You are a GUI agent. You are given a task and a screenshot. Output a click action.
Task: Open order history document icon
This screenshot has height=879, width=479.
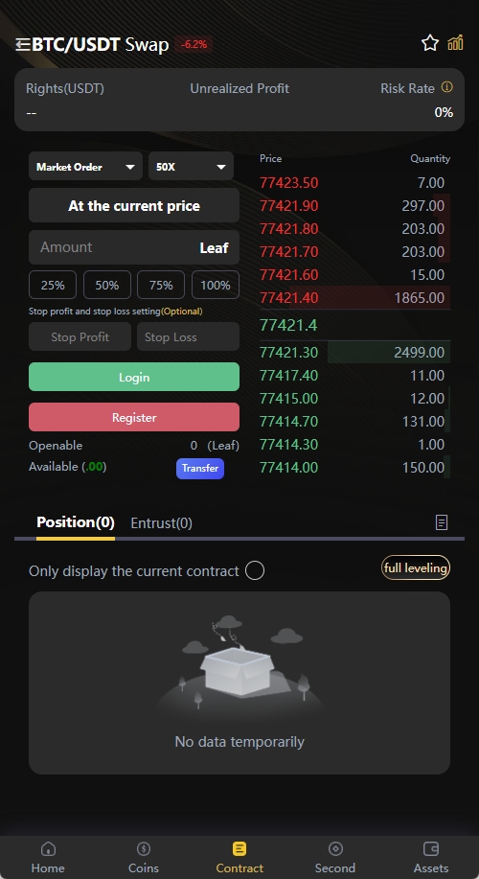point(442,522)
